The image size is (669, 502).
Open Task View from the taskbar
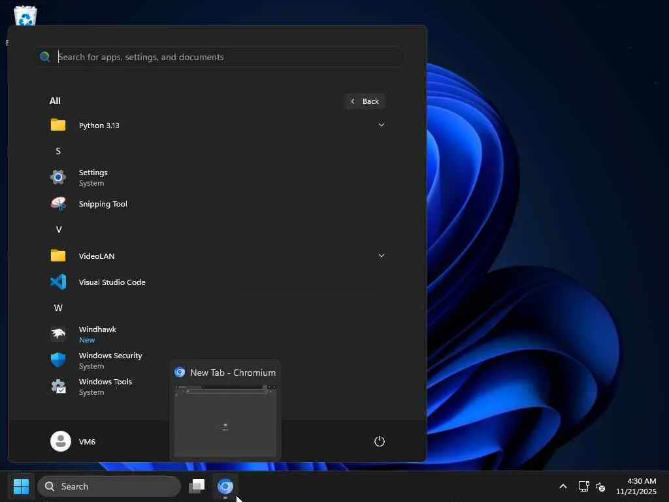pos(197,486)
